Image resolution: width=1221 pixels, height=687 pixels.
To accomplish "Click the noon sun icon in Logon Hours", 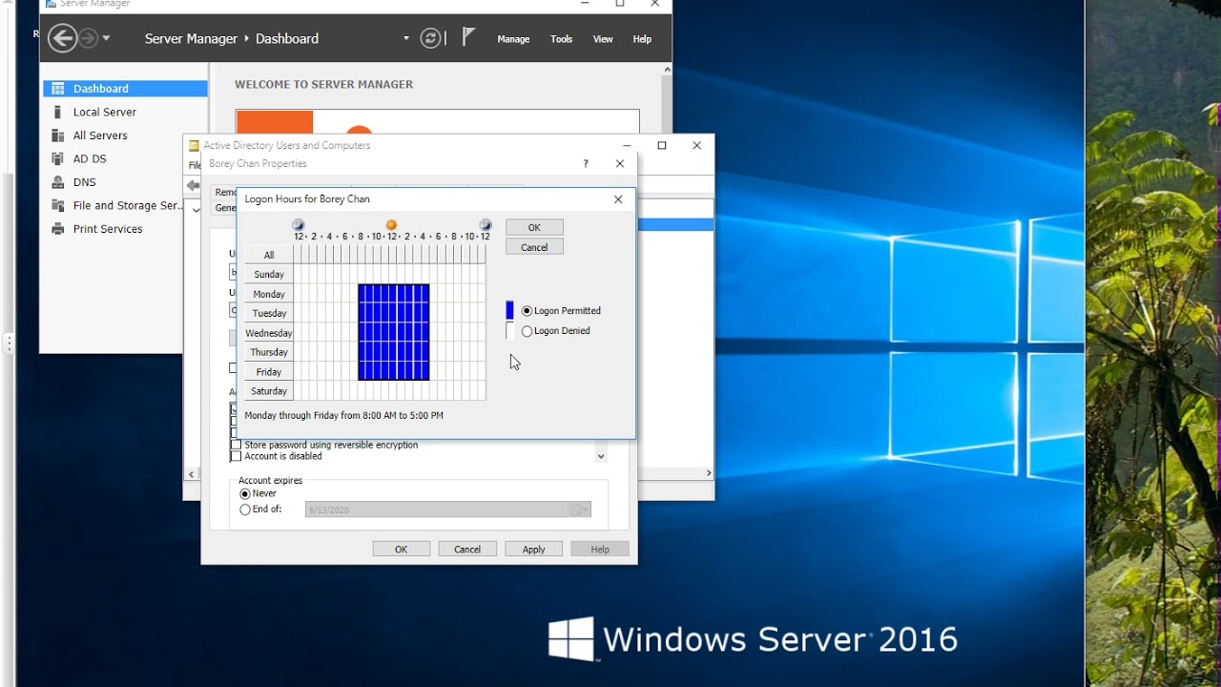I will (391, 225).
